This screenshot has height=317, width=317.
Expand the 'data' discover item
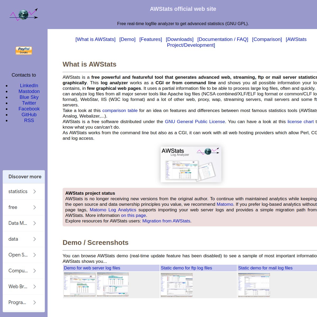click(24, 239)
